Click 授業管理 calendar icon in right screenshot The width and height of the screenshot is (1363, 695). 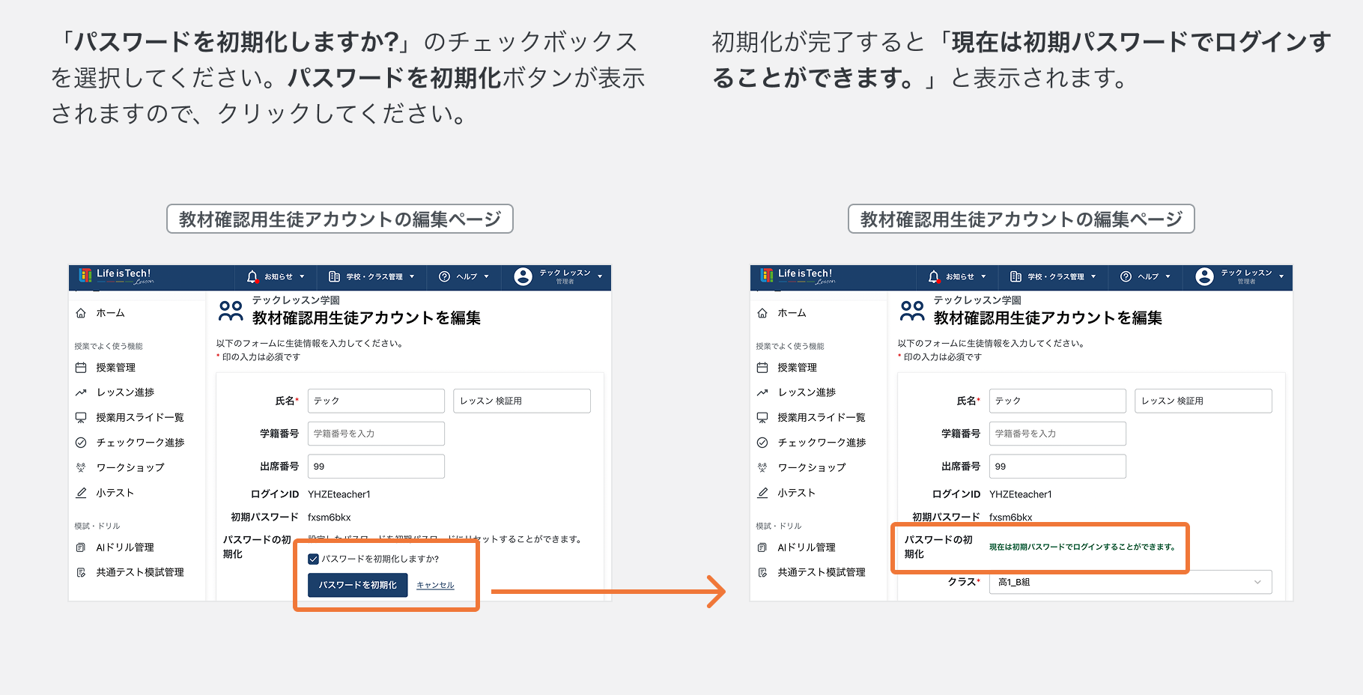pos(762,368)
